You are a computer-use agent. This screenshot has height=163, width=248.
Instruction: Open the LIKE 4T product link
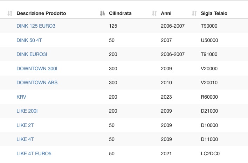tap(25, 139)
